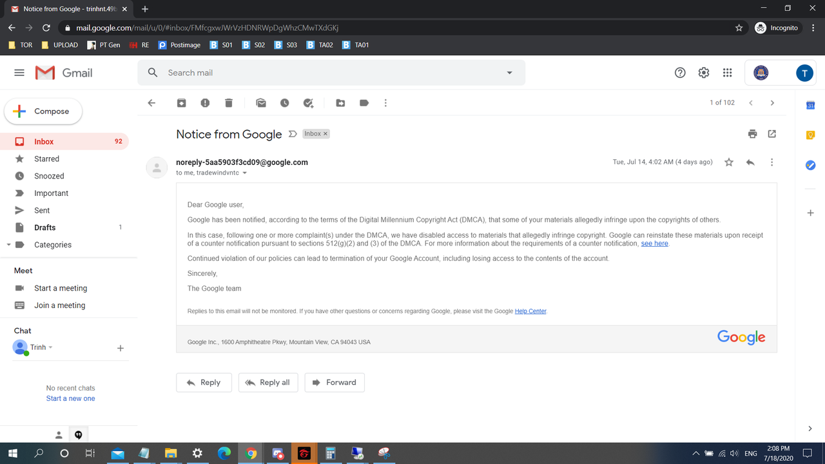Click the Reply button below email
This screenshot has width=825, height=464.
[x=204, y=382]
